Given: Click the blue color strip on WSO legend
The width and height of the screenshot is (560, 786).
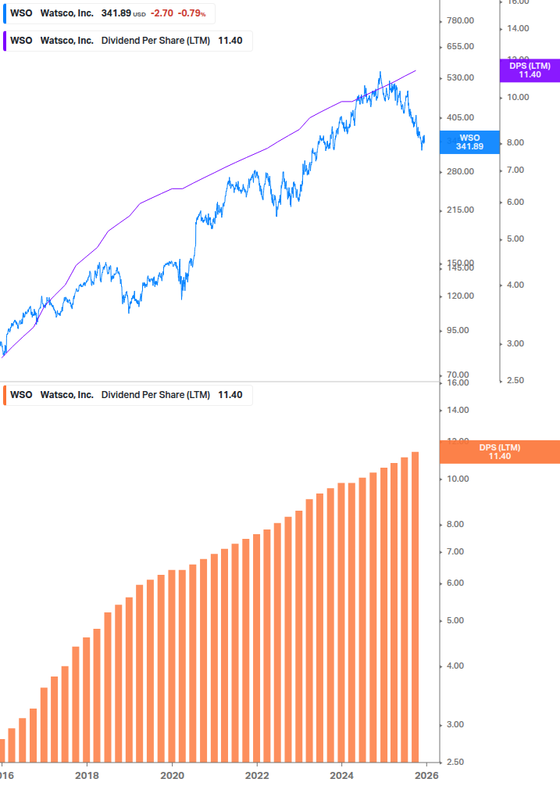Looking at the screenshot, I should (7, 13).
